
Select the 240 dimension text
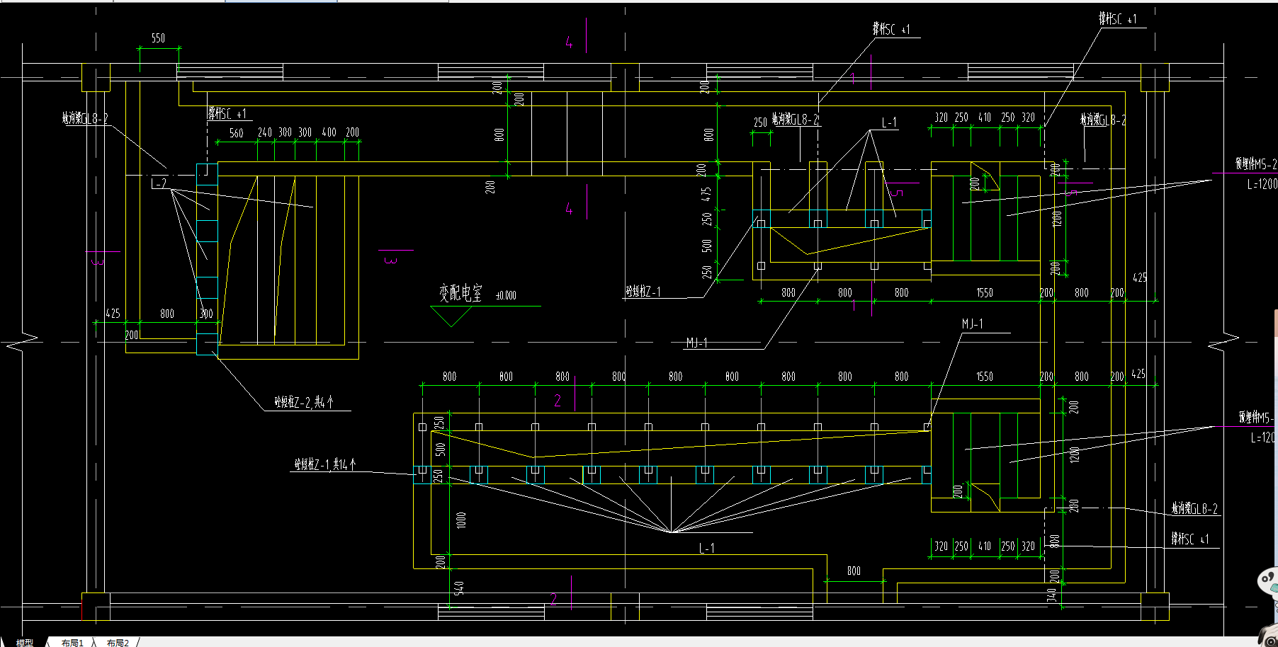click(x=264, y=132)
